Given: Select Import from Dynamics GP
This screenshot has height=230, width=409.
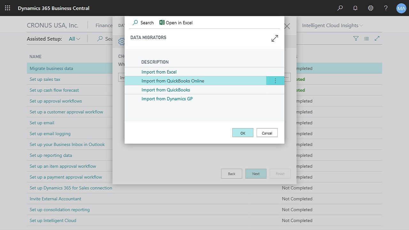Looking at the screenshot, I should pos(167,99).
